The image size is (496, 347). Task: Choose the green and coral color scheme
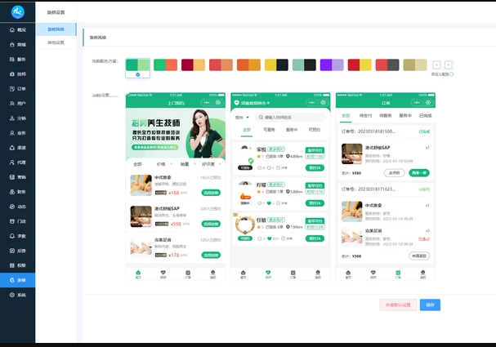(x=165, y=65)
